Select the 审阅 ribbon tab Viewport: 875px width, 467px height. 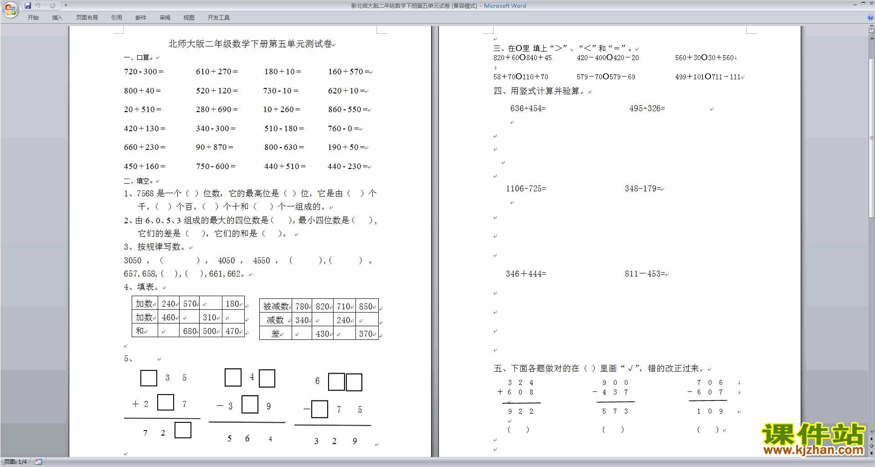tap(165, 18)
